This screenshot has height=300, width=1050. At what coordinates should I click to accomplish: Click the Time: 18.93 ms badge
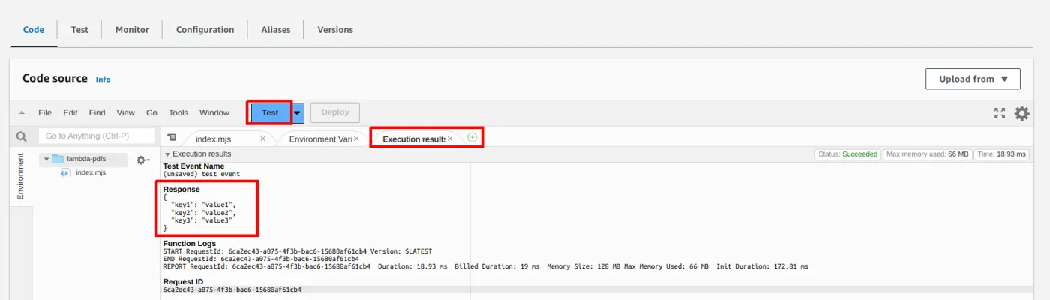pyautogui.click(x=1002, y=154)
